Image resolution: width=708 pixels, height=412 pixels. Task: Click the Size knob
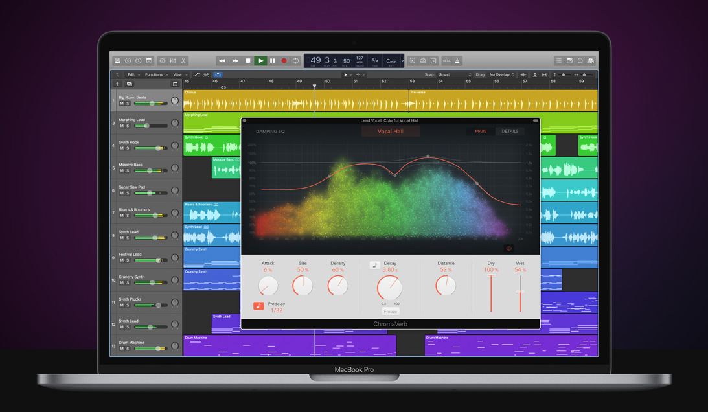click(303, 286)
